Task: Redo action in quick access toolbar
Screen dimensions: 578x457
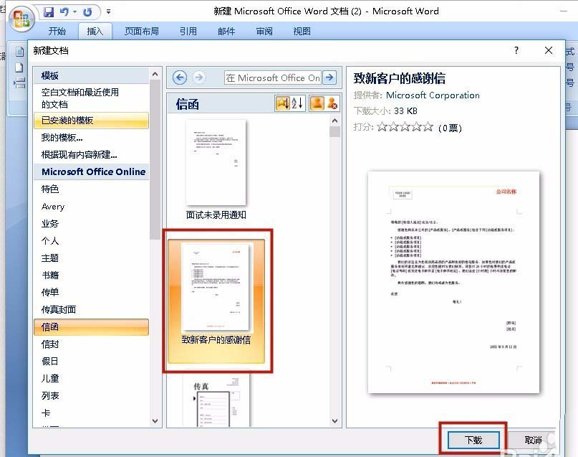Action: coord(87,12)
